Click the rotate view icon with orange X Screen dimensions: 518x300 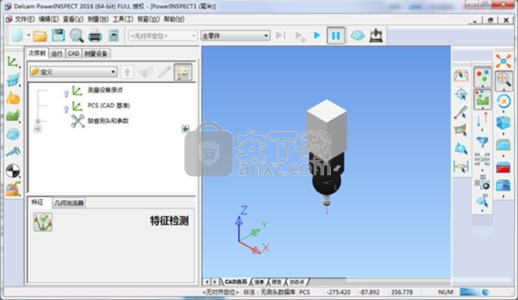503,101
